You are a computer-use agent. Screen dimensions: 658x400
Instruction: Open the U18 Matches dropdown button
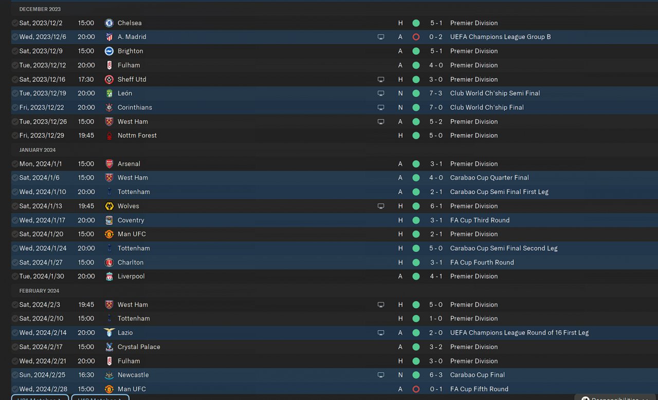click(x=100, y=397)
